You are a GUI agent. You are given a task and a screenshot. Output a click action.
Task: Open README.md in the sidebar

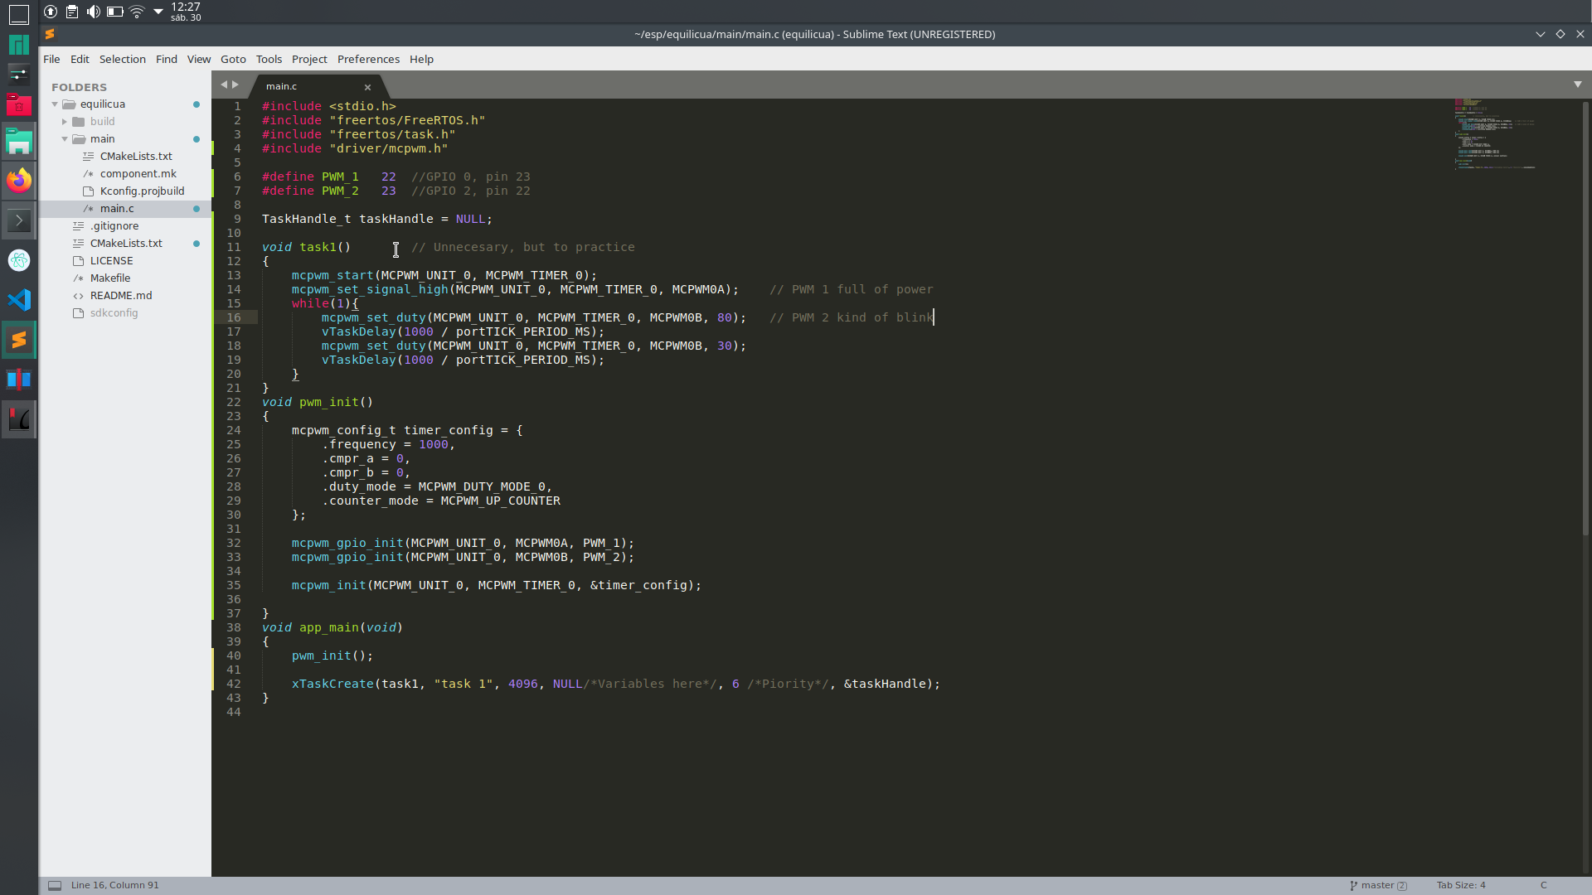[x=120, y=296]
